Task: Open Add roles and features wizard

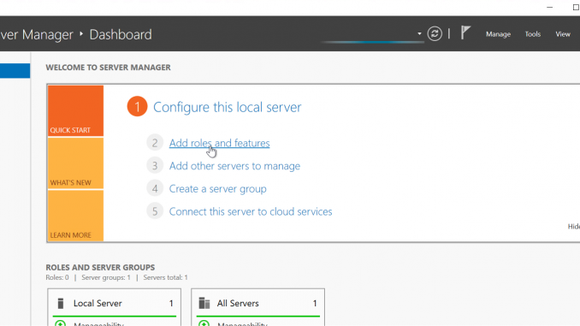Action: click(219, 143)
